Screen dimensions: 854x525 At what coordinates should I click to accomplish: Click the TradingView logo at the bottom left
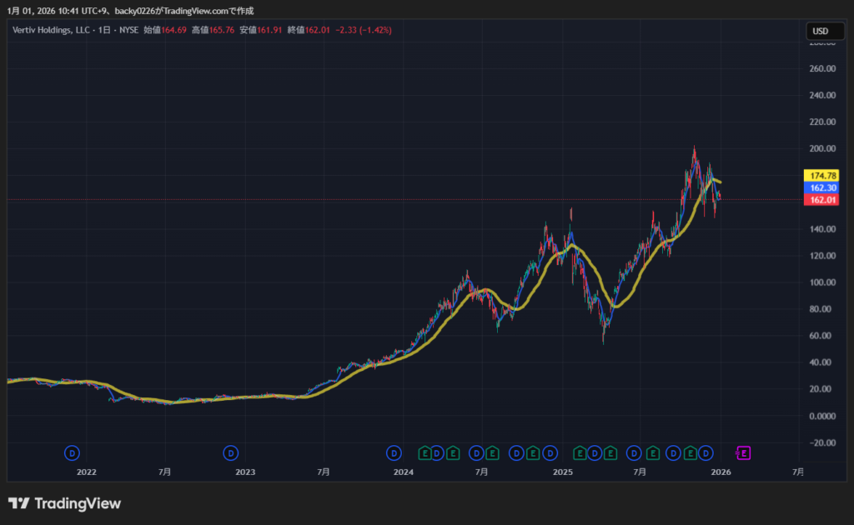tap(65, 503)
